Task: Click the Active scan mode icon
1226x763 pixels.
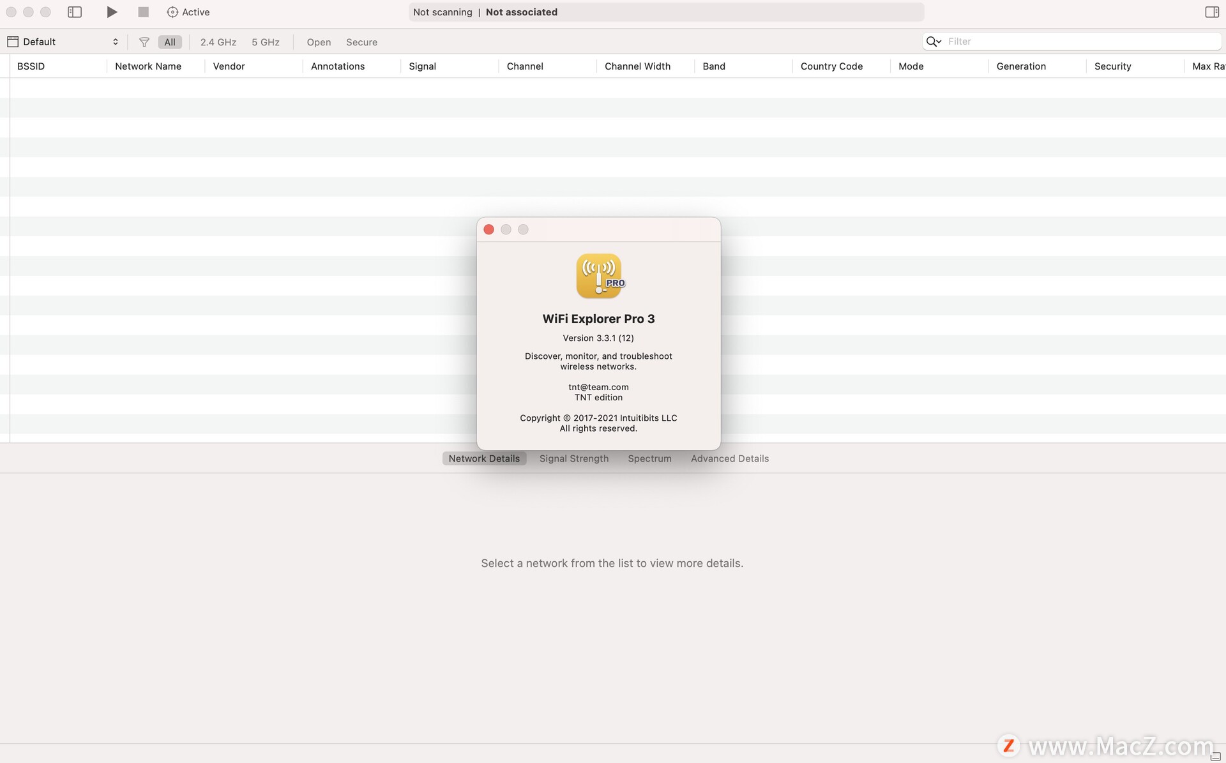Action: click(172, 12)
